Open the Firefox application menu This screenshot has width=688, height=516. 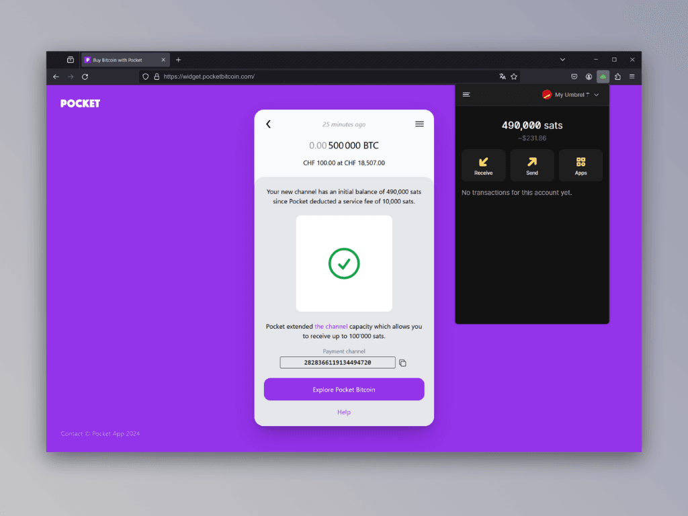pyautogui.click(x=632, y=77)
